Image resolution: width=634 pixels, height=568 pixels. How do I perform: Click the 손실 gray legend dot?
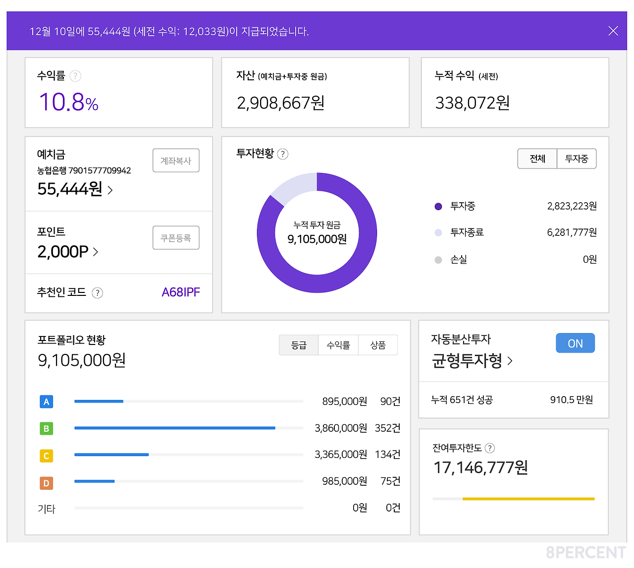[438, 260]
